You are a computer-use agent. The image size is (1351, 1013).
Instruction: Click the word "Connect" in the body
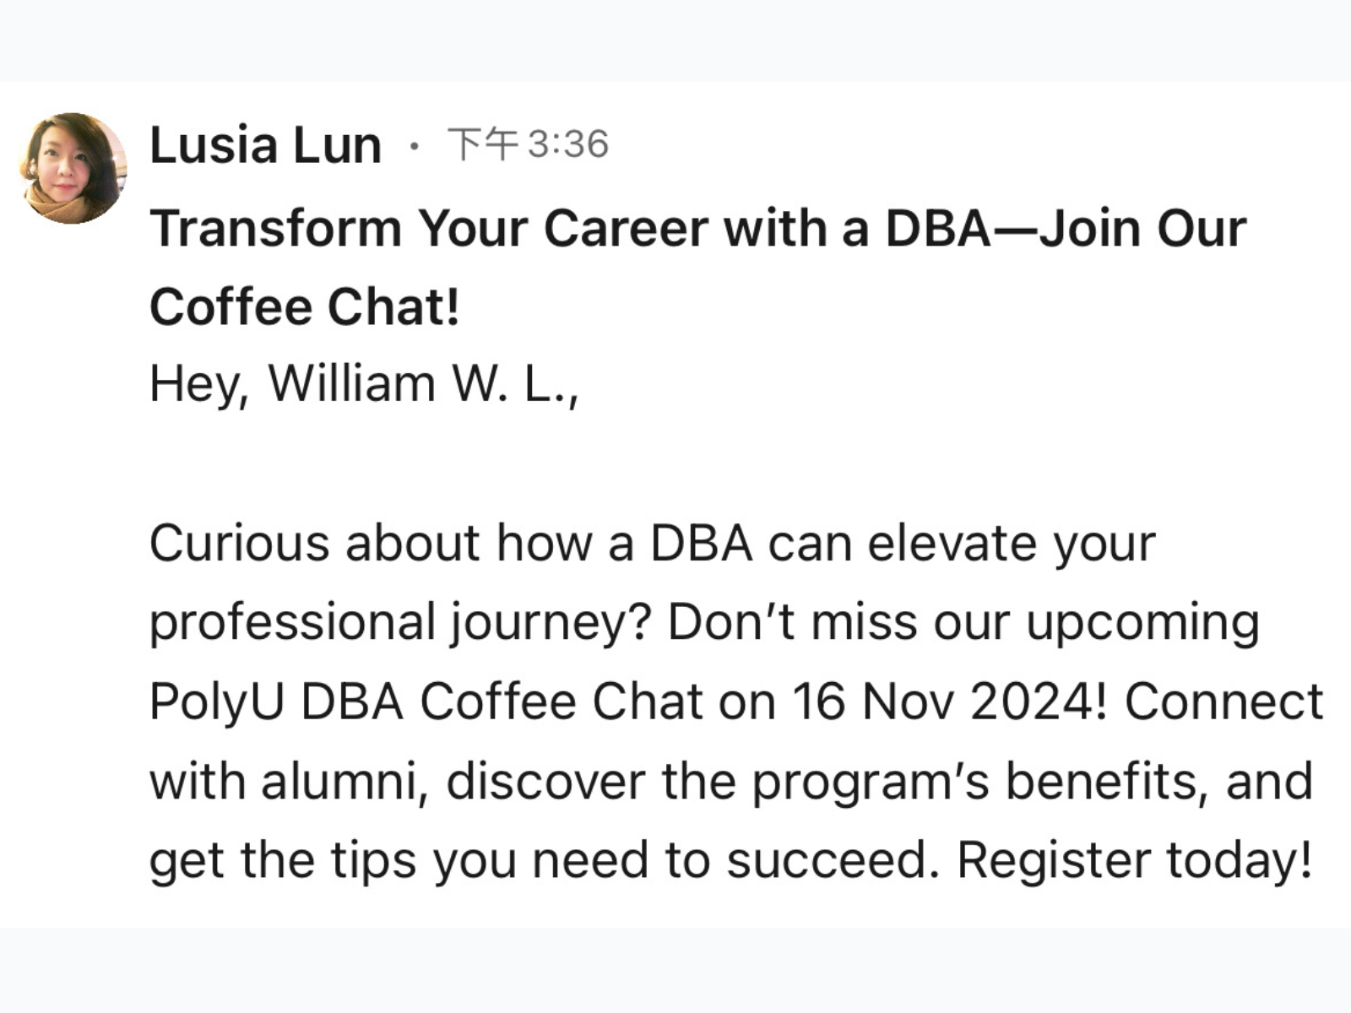[x=1223, y=702]
